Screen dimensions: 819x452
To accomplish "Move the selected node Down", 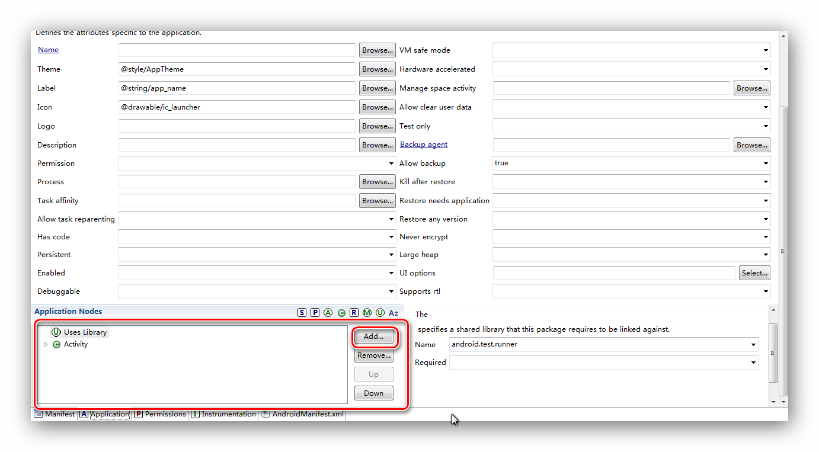I will 373,393.
